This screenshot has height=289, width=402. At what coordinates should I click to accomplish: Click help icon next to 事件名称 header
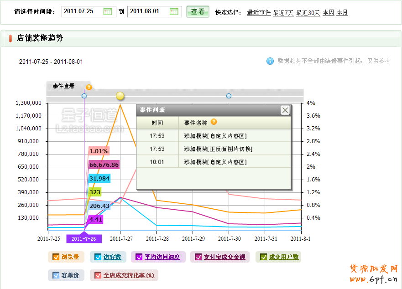click(x=214, y=122)
